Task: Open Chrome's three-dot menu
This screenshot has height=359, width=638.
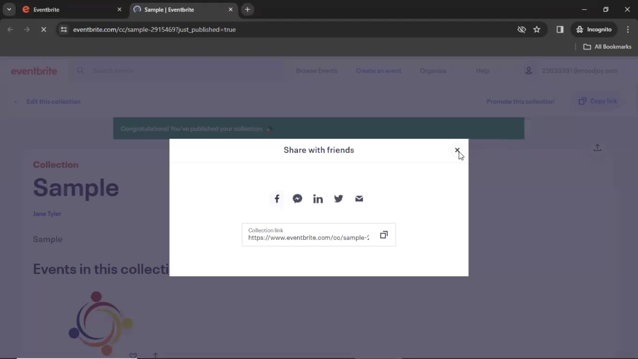Action: [x=628, y=30]
